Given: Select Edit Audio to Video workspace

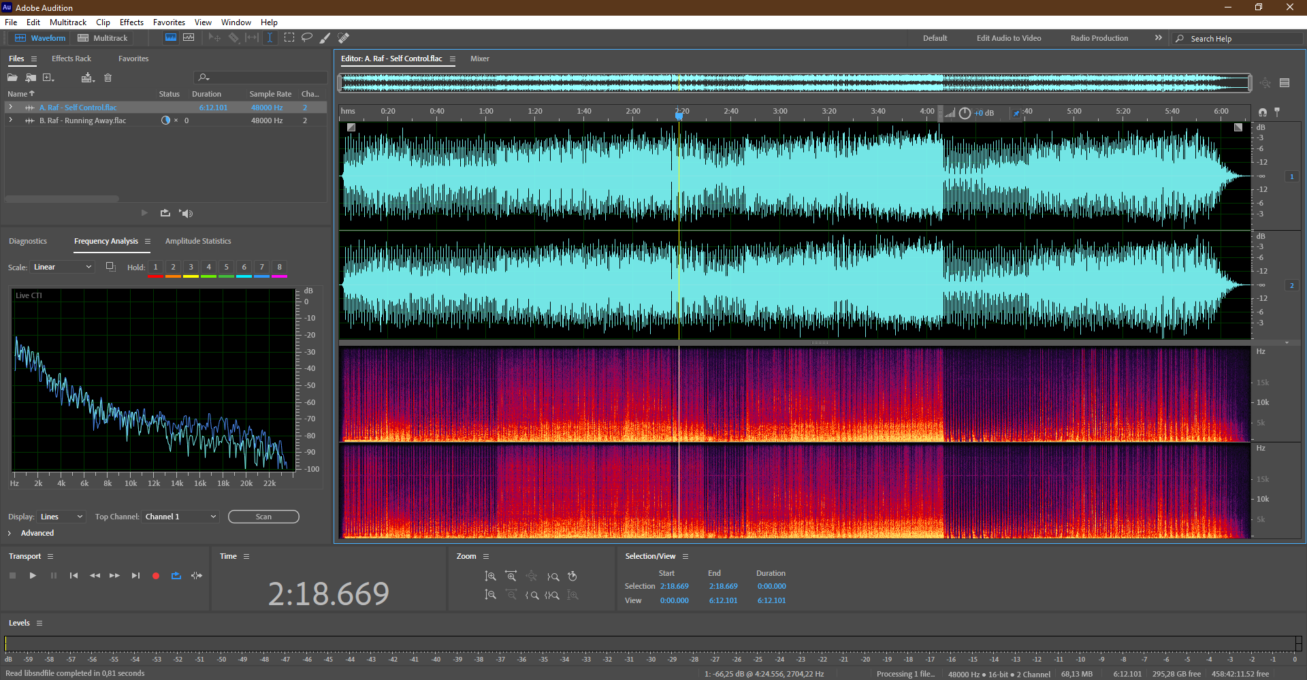Looking at the screenshot, I should click(1009, 38).
